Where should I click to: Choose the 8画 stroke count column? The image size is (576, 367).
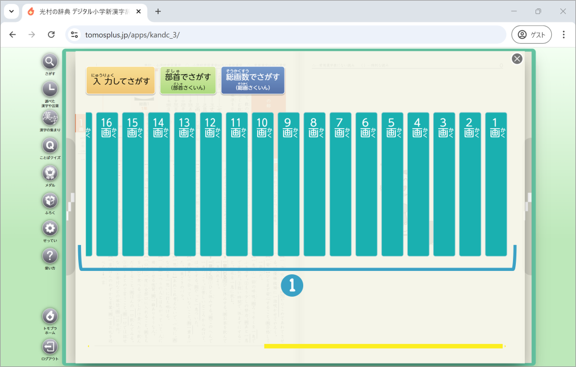click(x=314, y=184)
